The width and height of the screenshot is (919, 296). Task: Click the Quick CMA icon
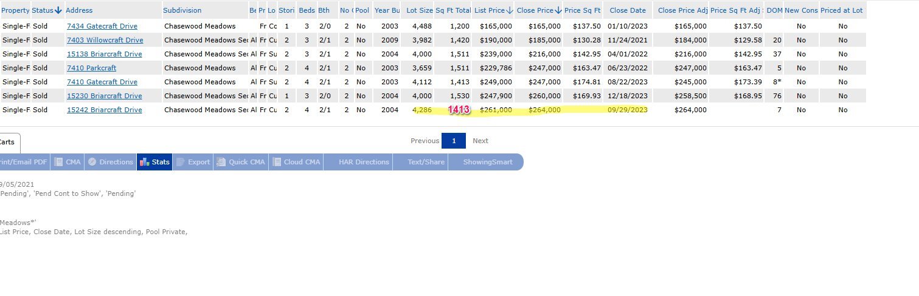221,162
